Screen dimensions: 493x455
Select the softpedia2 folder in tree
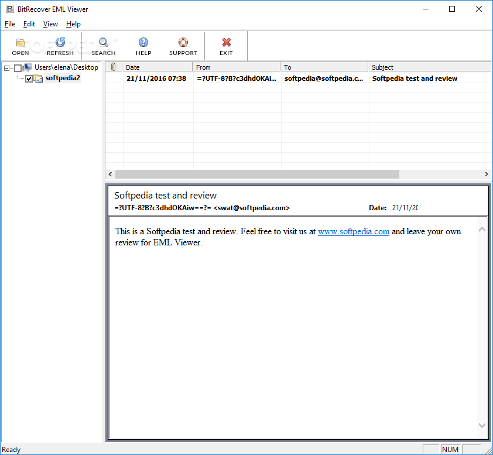tap(63, 78)
